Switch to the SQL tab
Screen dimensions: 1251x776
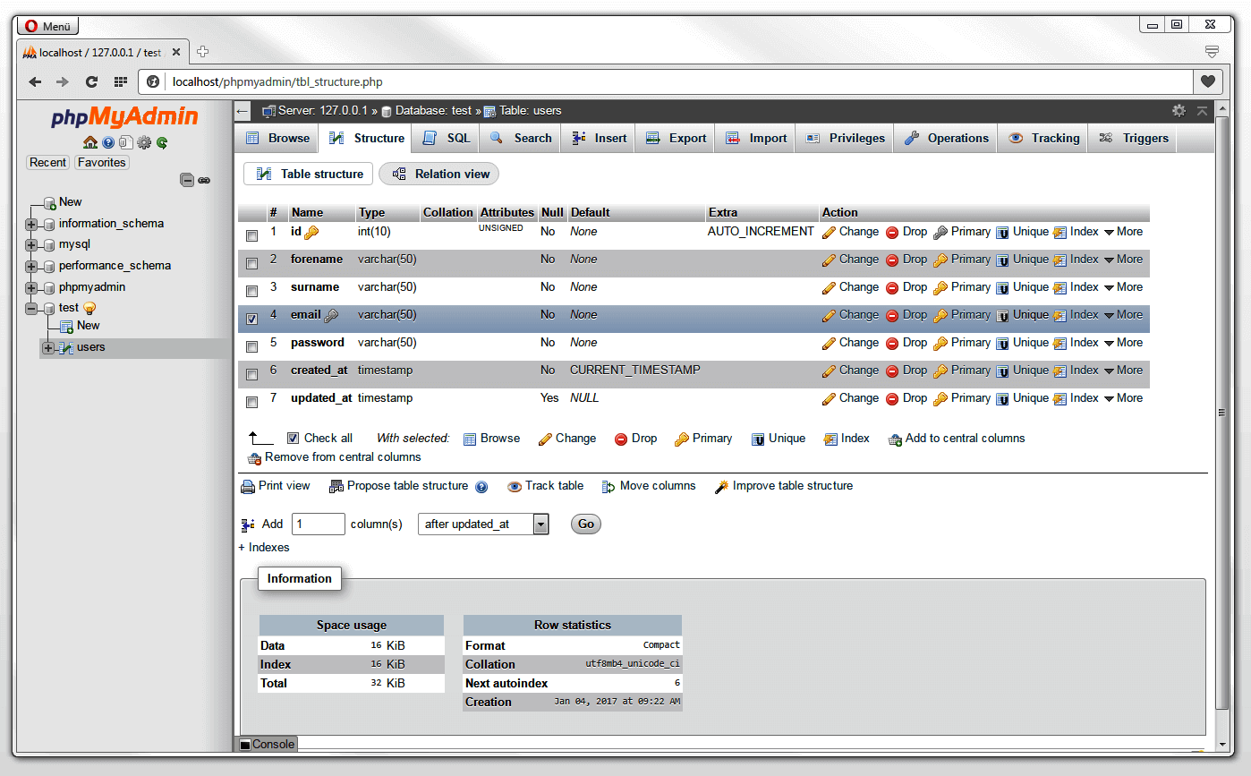(x=445, y=138)
